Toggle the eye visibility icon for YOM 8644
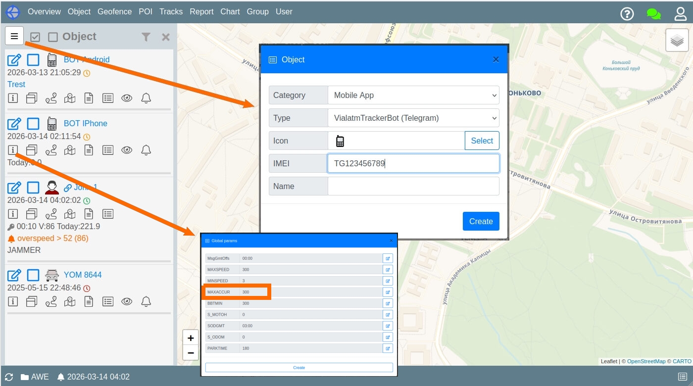 127,301
